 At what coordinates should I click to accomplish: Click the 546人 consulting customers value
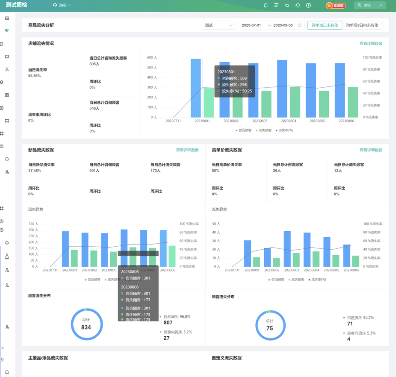94,109
